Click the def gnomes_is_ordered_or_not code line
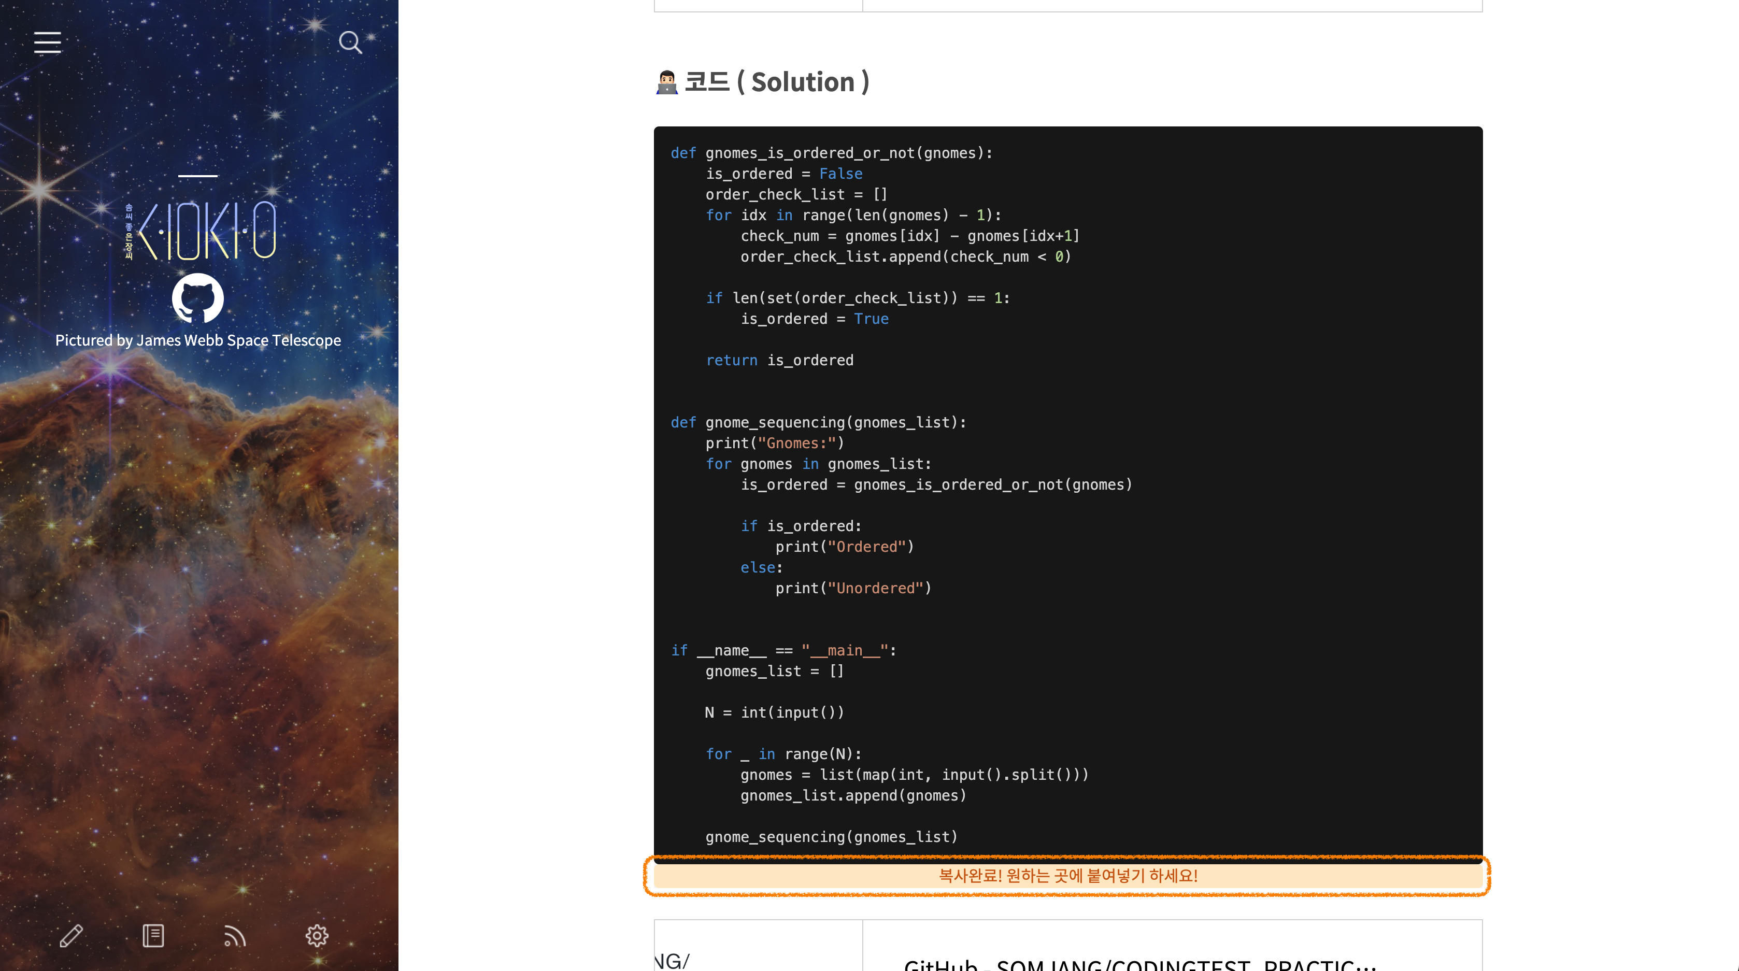Screen dimensions: 1739x971 (831, 153)
